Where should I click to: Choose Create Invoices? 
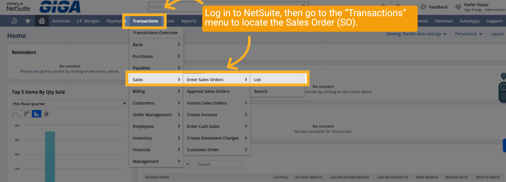click(x=217, y=115)
